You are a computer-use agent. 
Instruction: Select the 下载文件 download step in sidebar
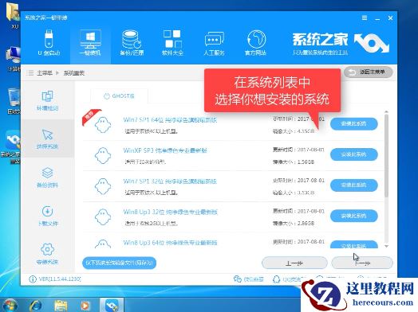47,216
